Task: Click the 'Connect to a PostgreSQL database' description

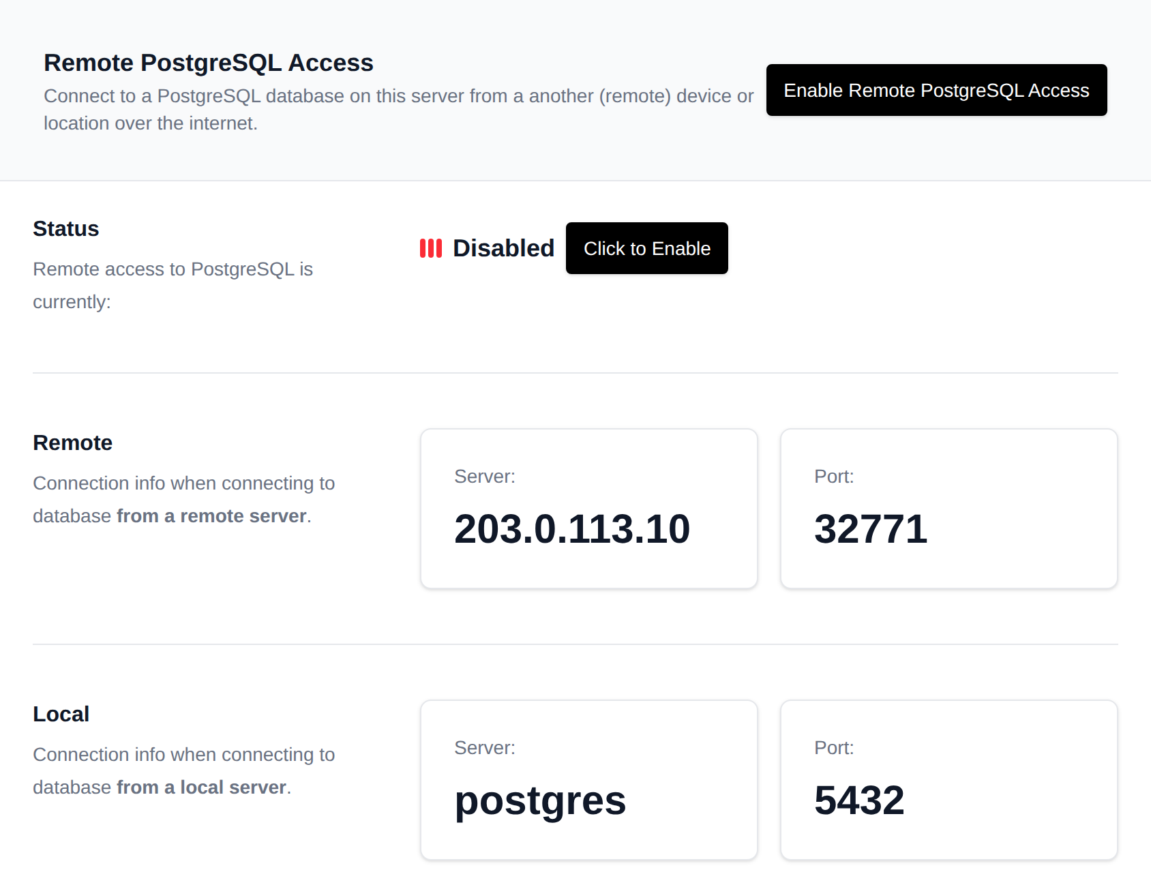Action: pos(399,110)
